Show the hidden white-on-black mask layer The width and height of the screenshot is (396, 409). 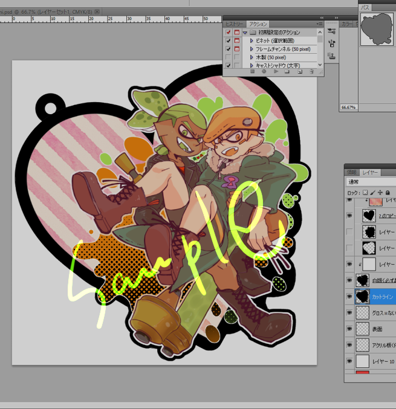pos(349,248)
